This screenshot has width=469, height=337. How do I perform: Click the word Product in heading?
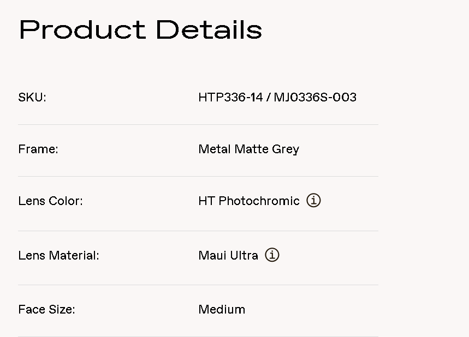(x=82, y=29)
